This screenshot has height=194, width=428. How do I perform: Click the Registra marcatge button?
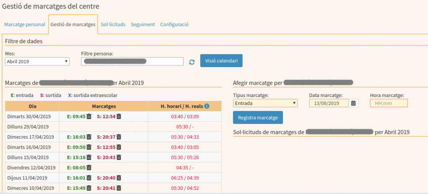click(x=257, y=117)
